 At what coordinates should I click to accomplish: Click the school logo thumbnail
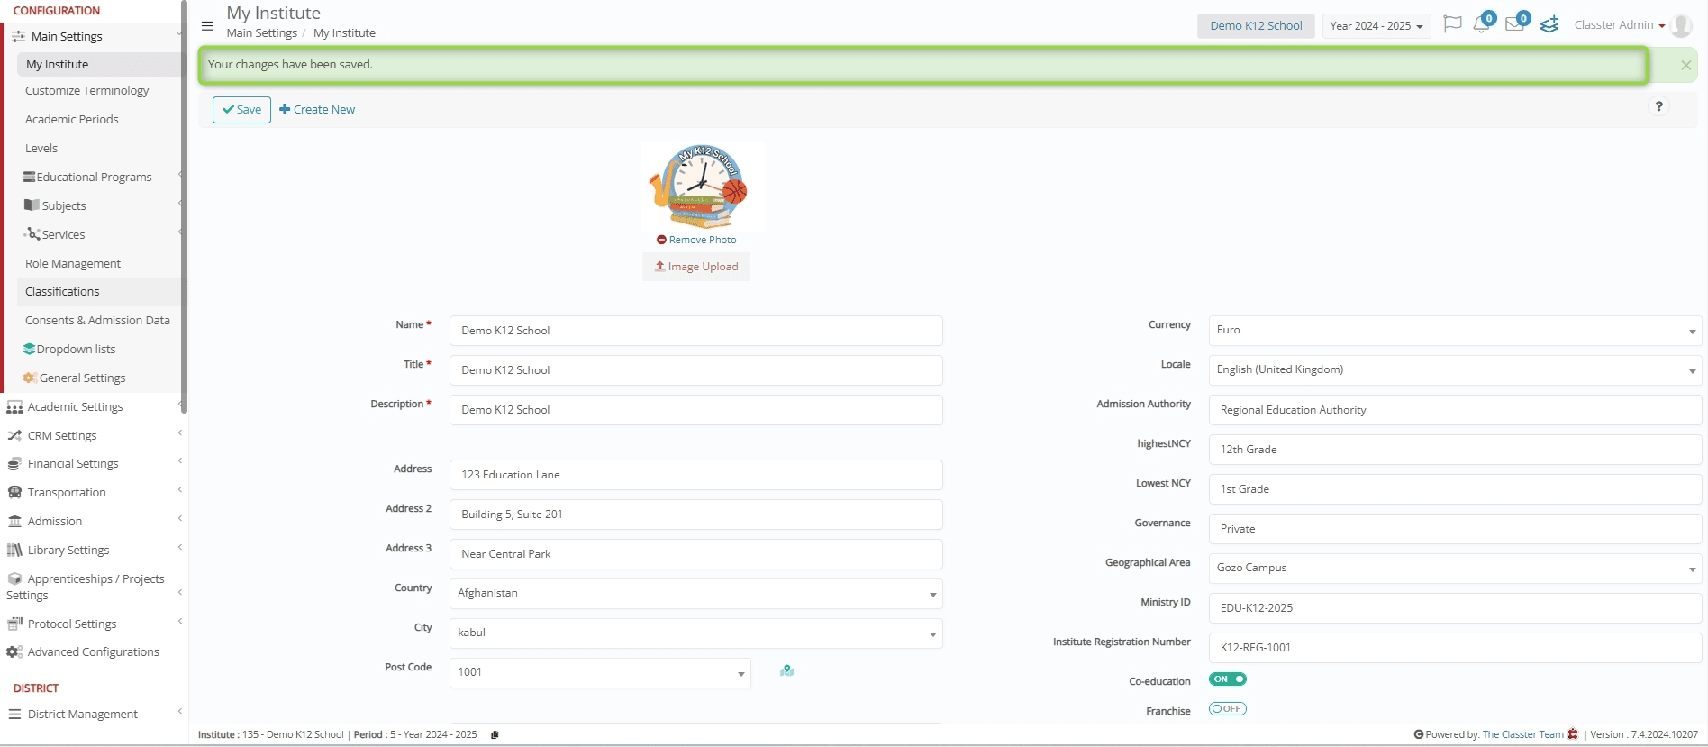click(x=704, y=187)
